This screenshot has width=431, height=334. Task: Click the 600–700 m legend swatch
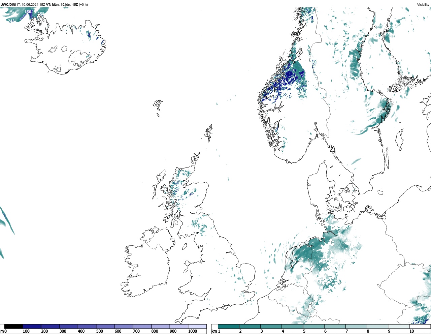(124, 326)
